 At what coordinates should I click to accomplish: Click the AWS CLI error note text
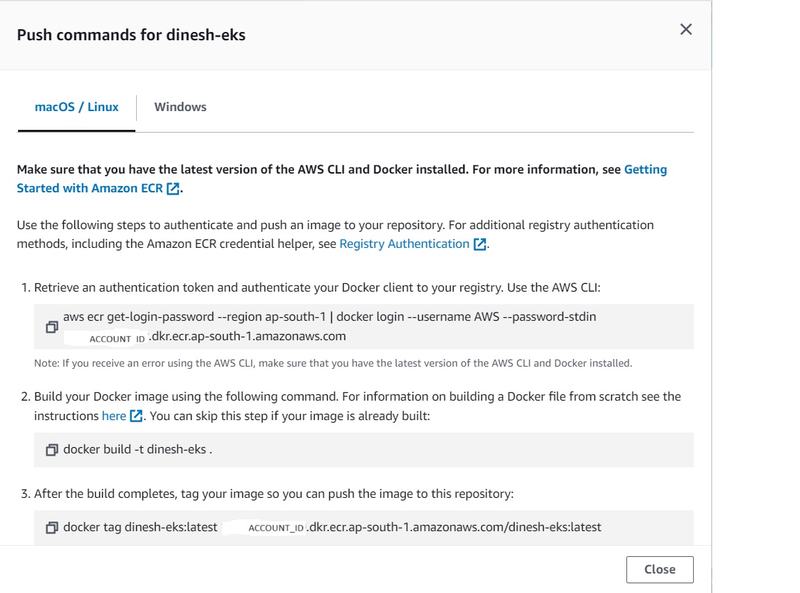(x=333, y=362)
